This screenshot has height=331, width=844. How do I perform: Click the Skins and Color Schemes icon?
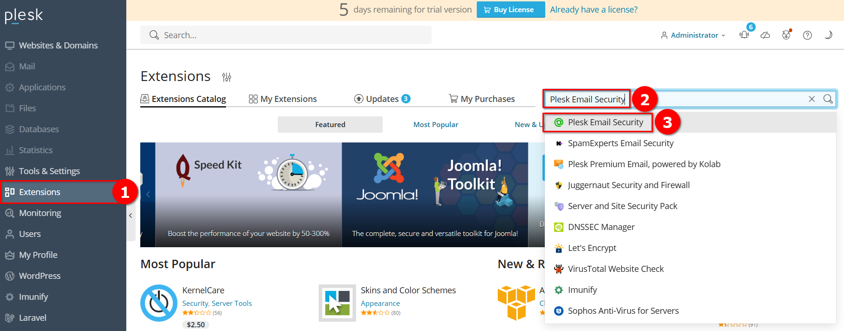[x=337, y=303]
